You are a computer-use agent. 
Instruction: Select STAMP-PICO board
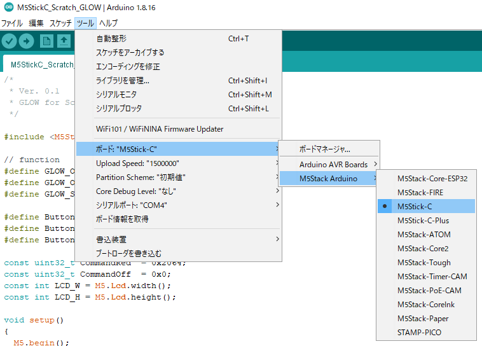tap(426, 333)
